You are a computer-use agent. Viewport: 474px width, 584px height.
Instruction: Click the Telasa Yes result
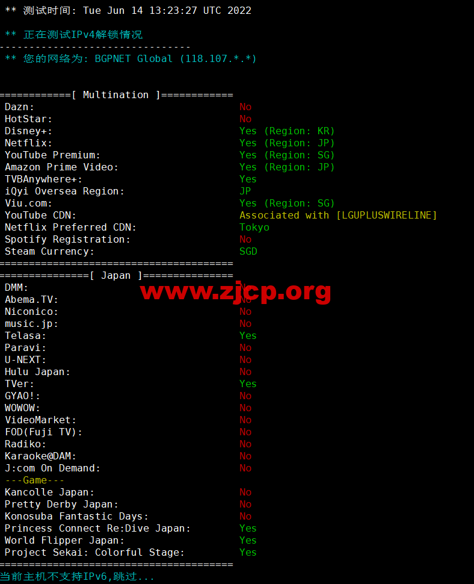(248, 335)
